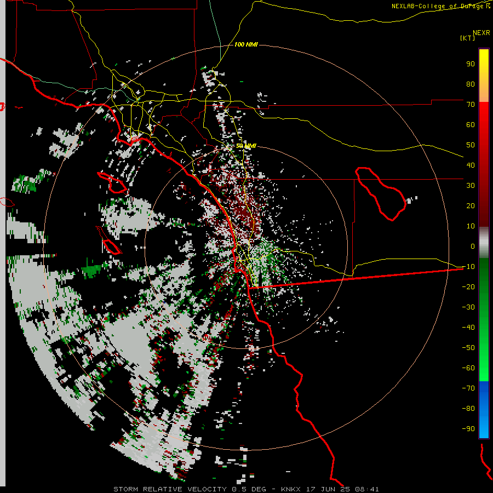Screen dimensions: 493x493
Task: Click the 100 NMI range ring label
Action: pyautogui.click(x=246, y=45)
